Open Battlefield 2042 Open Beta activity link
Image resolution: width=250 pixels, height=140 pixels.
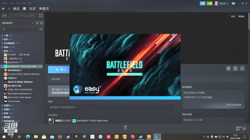[x=92, y=121]
